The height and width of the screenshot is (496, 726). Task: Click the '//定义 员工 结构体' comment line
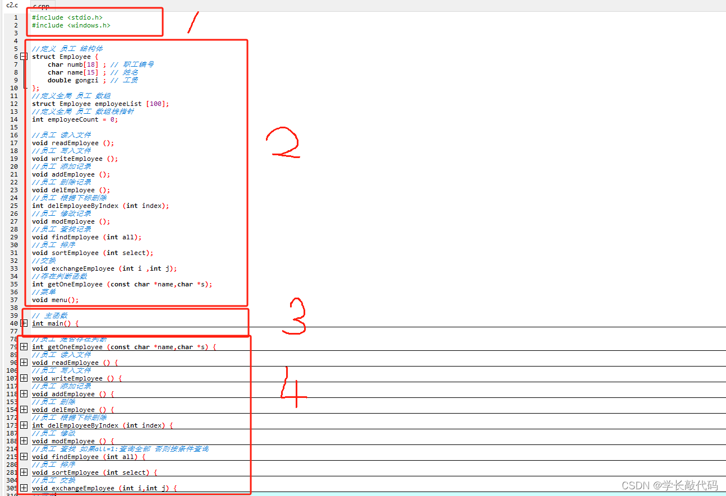[x=67, y=49]
